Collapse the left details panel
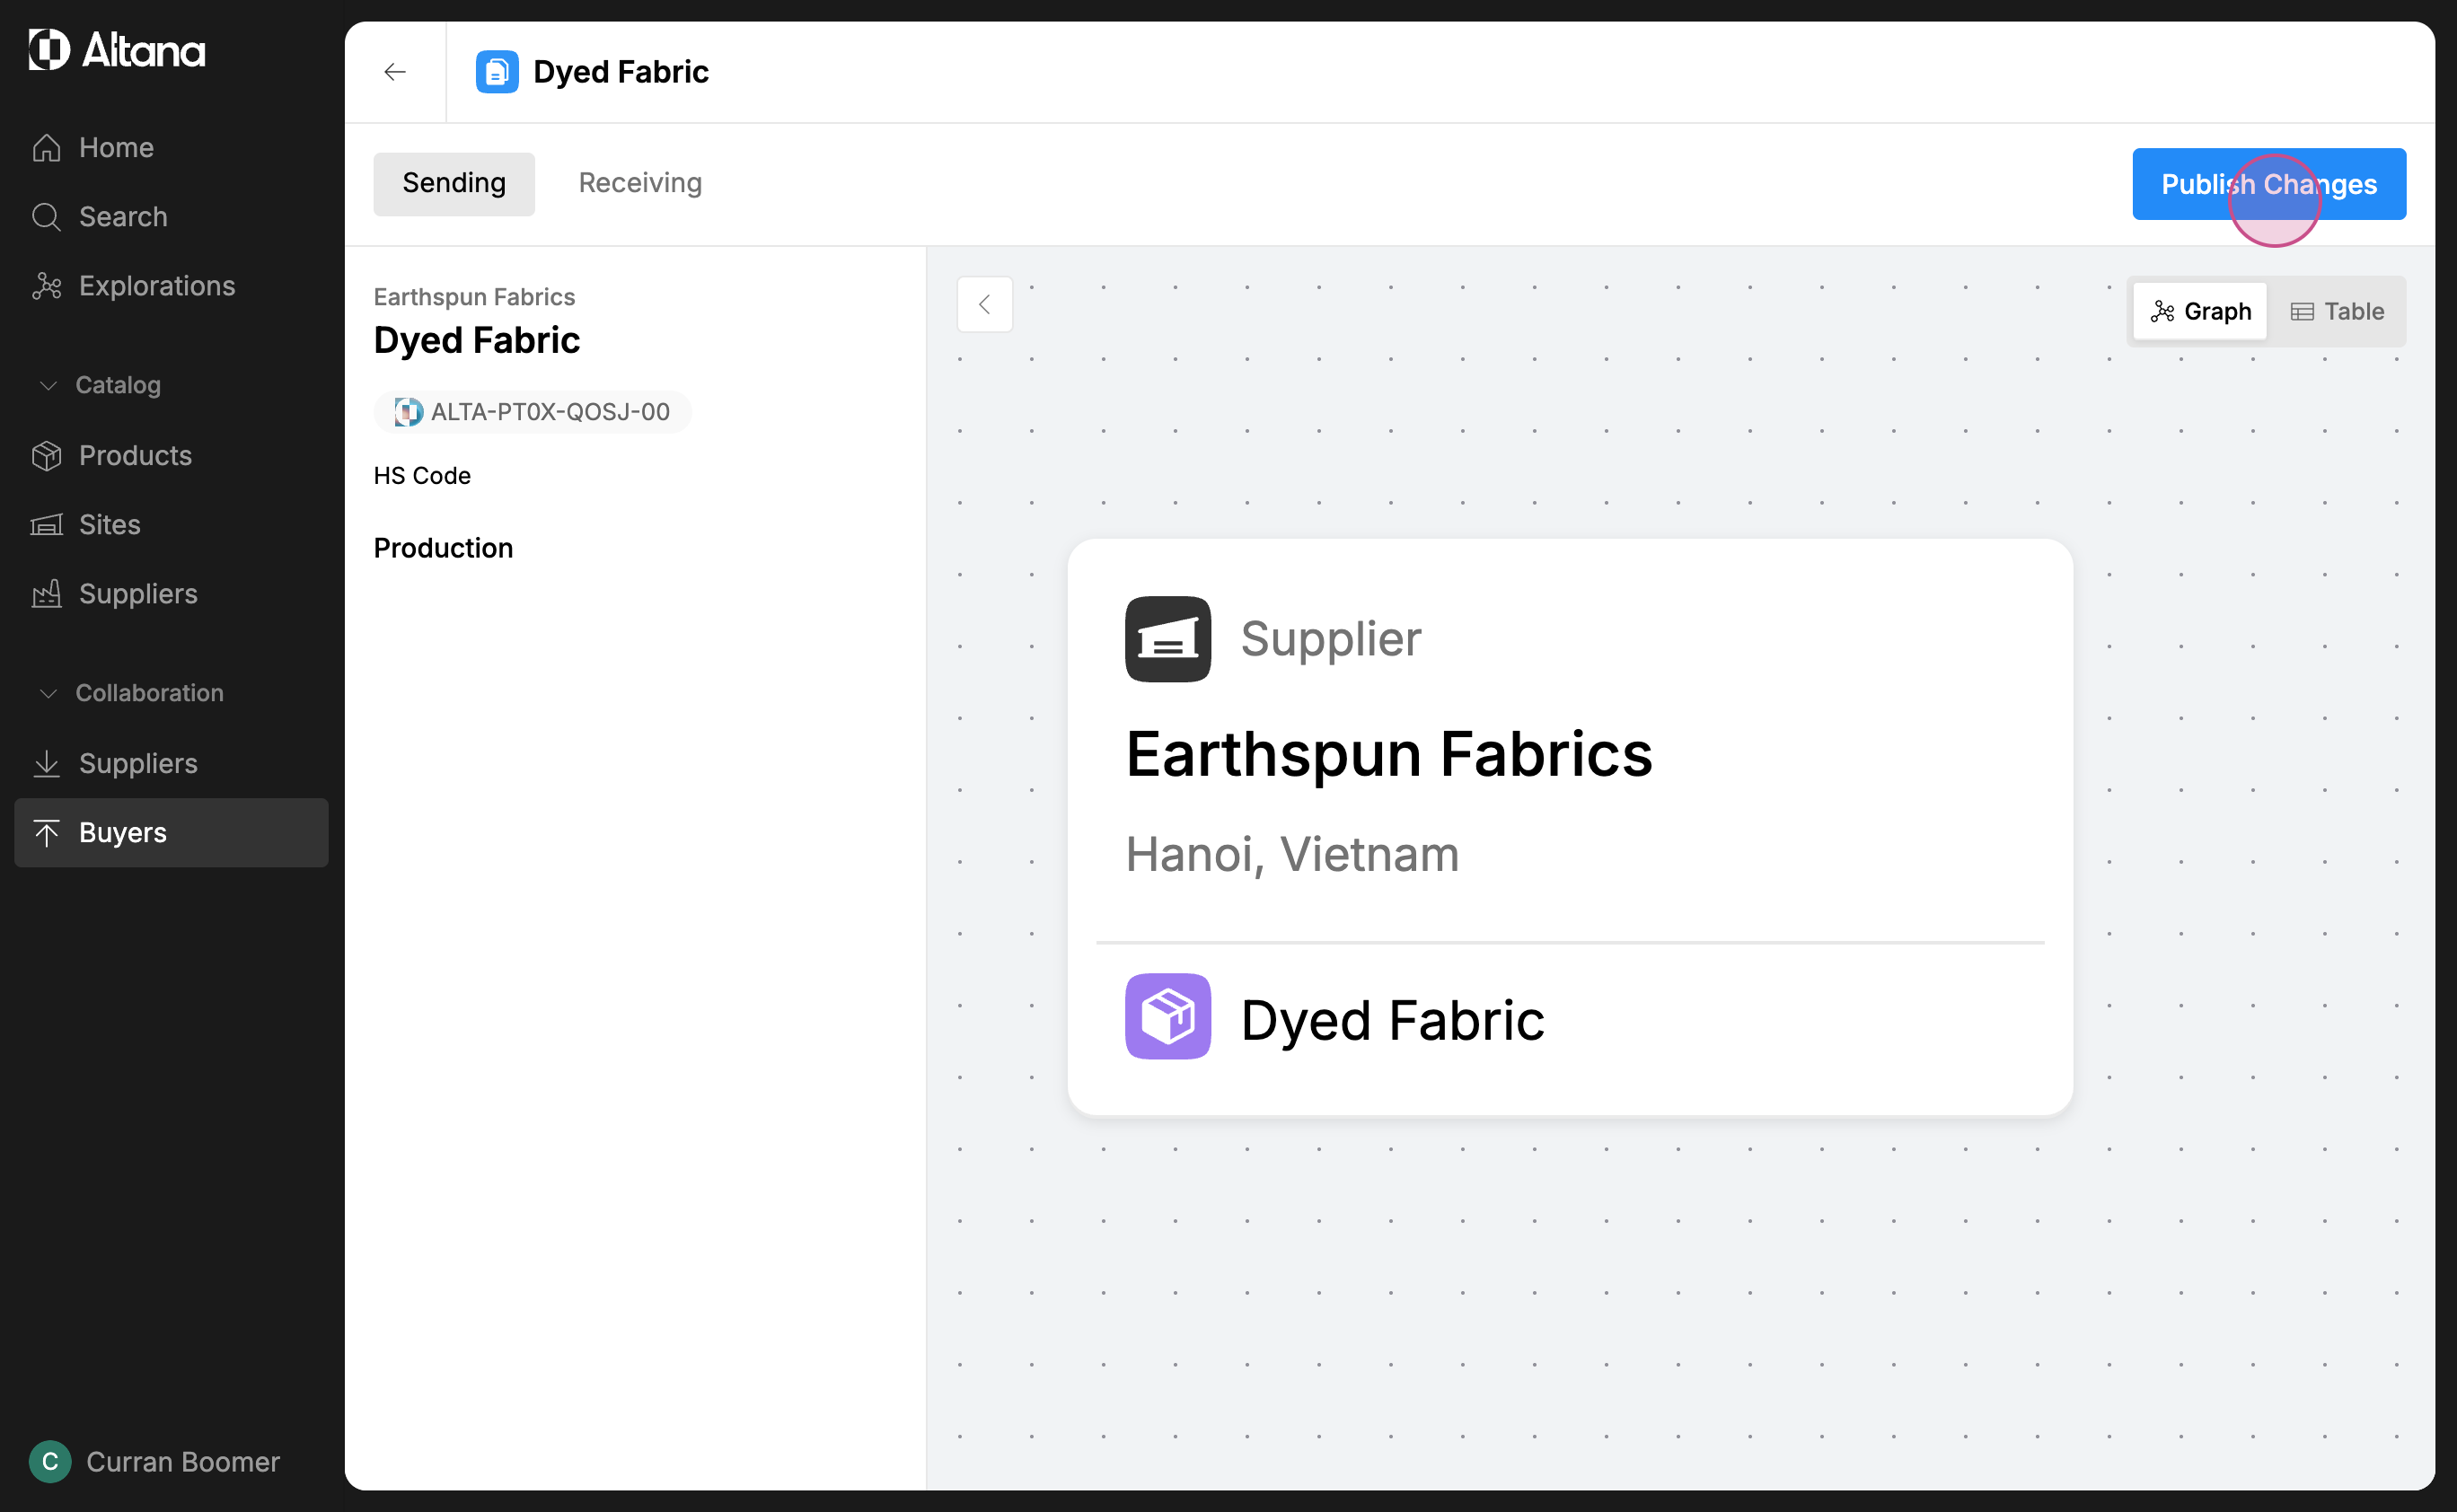Image resolution: width=2457 pixels, height=1512 pixels. click(984, 304)
